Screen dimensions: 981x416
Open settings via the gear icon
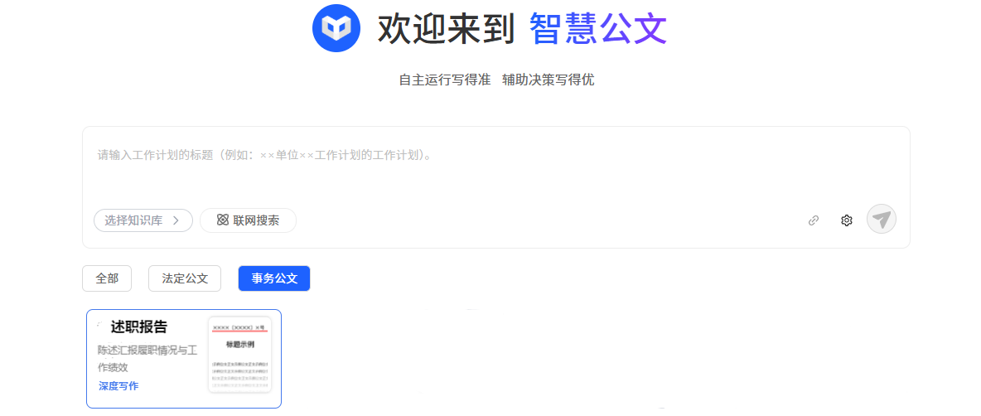[847, 220]
